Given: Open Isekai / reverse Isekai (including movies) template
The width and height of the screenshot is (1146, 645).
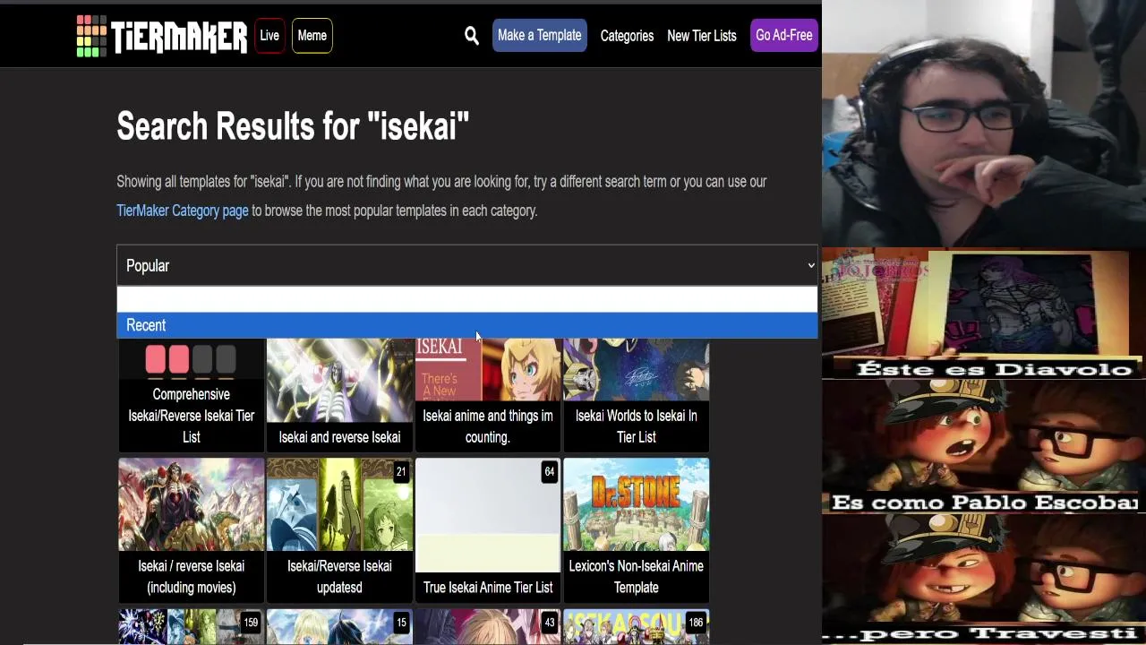Looking at the screenshot, I should click(x=191, y=529).
